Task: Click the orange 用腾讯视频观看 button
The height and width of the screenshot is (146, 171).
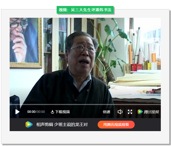Action: [x=116, y=125]
